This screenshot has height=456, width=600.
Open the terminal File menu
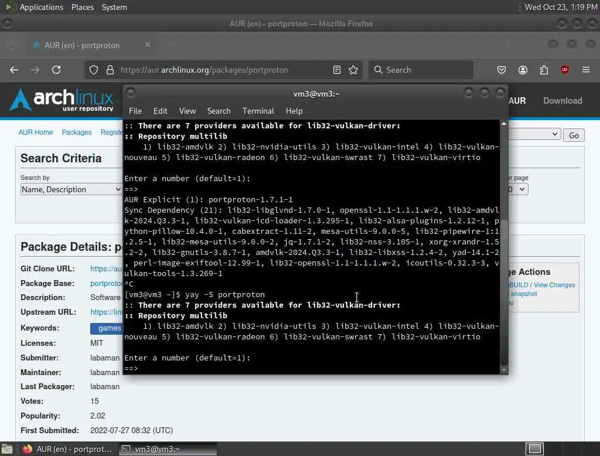click(135, 111)
